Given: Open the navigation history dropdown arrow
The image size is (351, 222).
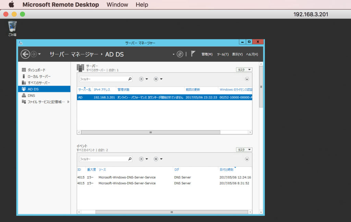Looking at the screenshot, I should pyautogui.click(x=39, y=54).
